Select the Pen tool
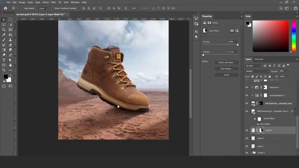 (x=10, y=55)
